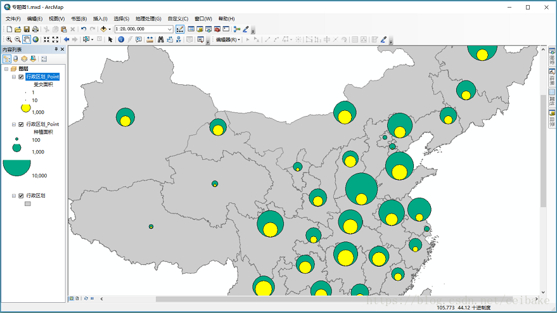Open a map document with folder icon

pos(18,29)
